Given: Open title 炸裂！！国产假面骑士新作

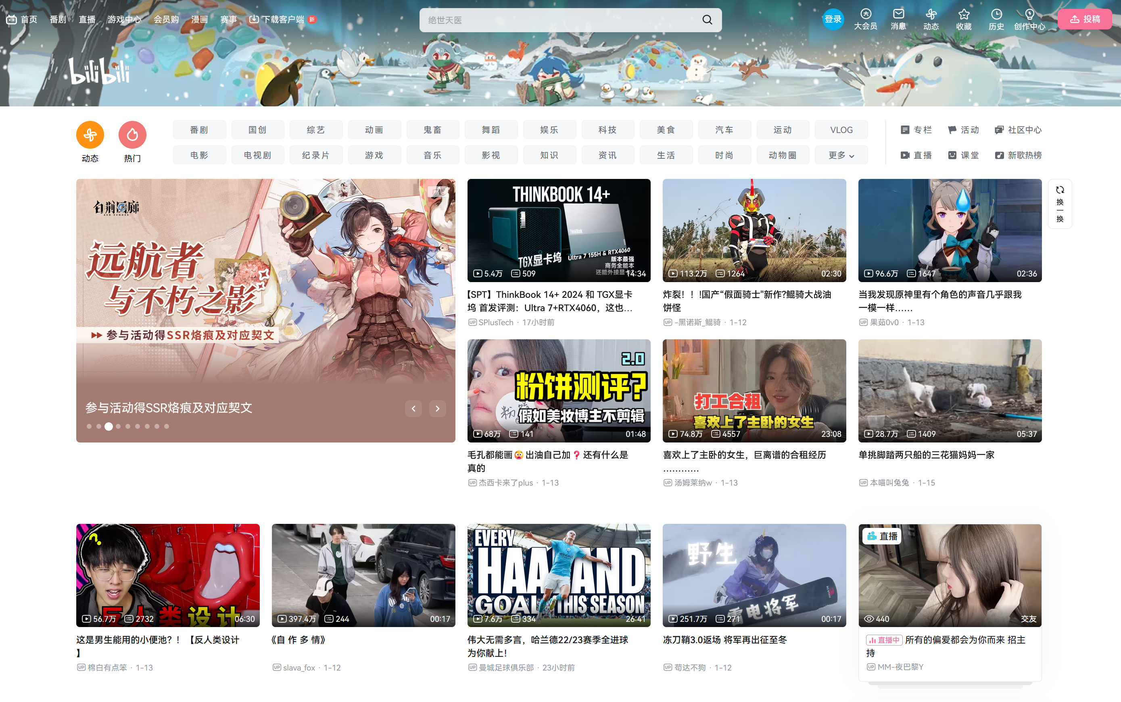Looking at the screenshot, I should coord(747,301).
